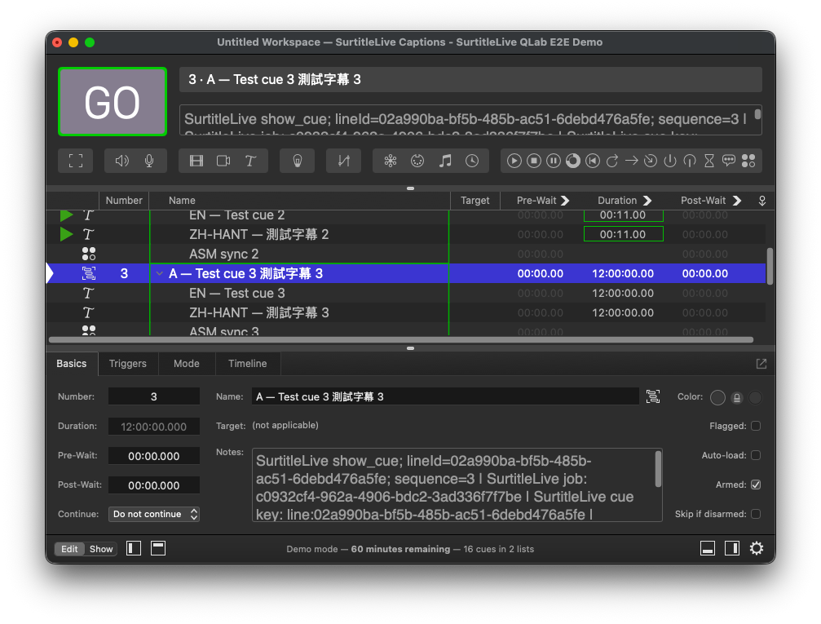The image size is (821, 624).
Task: Toggle the left sidebar panel button in footer
Action: click(134, 549)
